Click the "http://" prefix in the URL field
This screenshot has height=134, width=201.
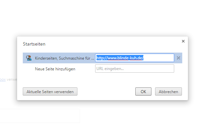[100, 58]
